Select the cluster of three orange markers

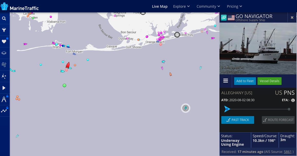18,98
